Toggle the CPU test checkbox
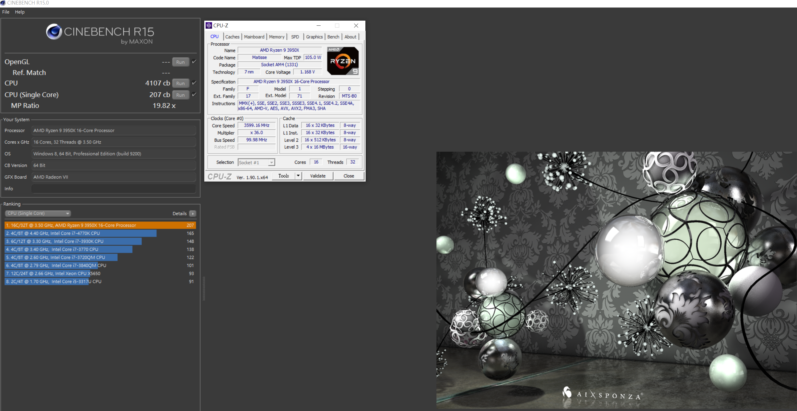The width and height of the screenshot is (797, 411). pos(194,82)
